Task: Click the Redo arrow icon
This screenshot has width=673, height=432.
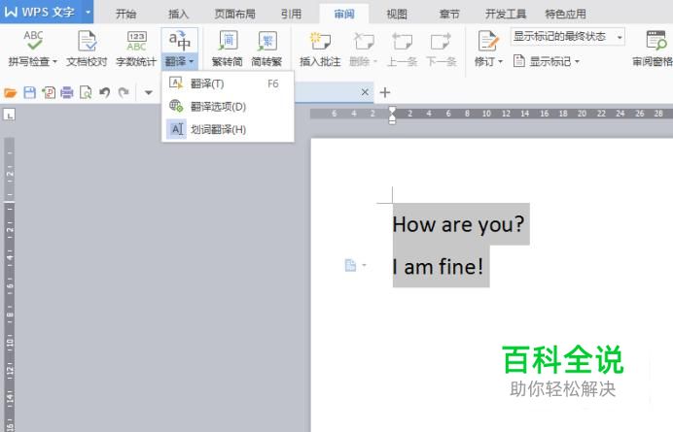Action: coord(124,92)
